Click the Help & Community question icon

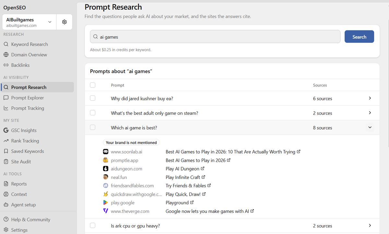pos(6,220)
